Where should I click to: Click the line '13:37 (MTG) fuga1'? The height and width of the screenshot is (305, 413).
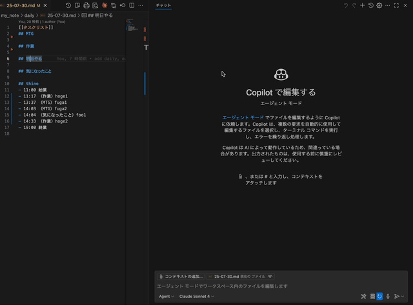coord(43,103)
